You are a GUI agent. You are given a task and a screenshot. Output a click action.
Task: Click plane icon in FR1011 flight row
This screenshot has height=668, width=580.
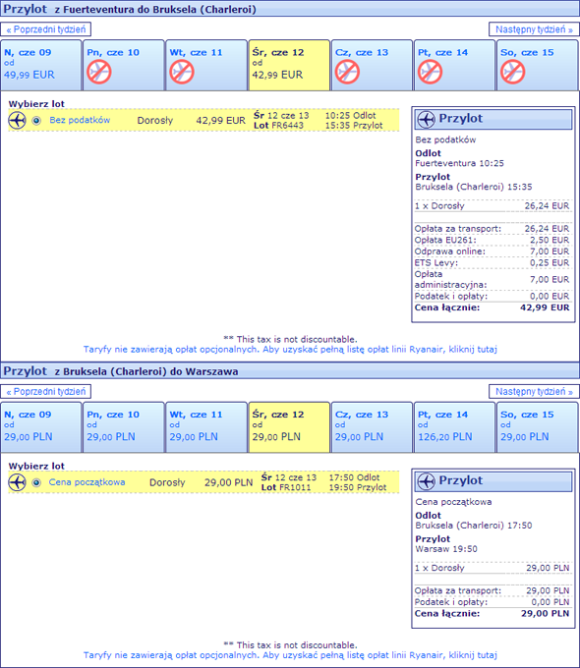tap(17, 482)
